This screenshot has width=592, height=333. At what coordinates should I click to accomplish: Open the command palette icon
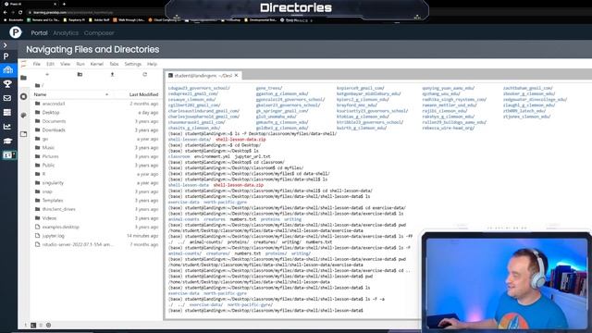pyautogui.click(x=23, y=115)
